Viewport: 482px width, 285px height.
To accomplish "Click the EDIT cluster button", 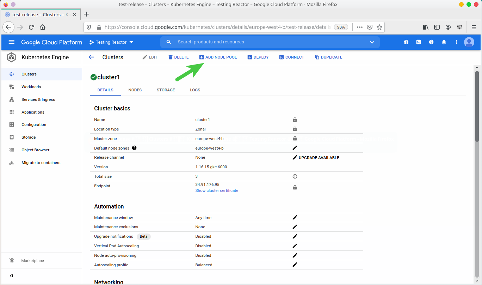I will coord(150,57).
